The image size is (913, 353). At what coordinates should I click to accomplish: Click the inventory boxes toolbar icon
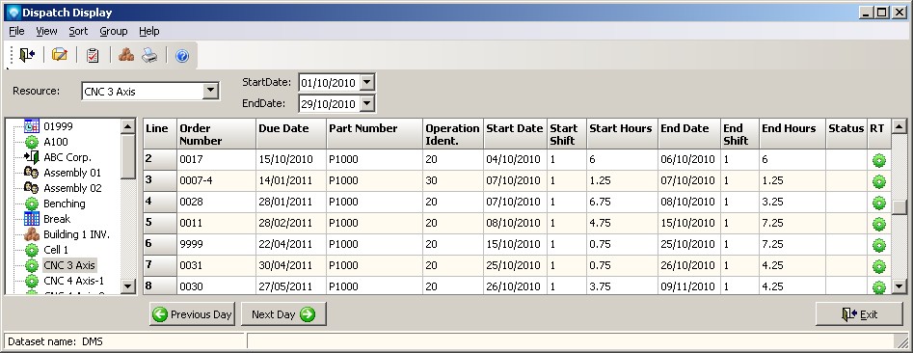(x=125, y=55)
